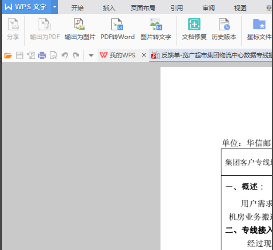This screenshot has height=250, width=273.
Task: Open Document Repair (文档修复) tool
Action: tap(194, 25)
